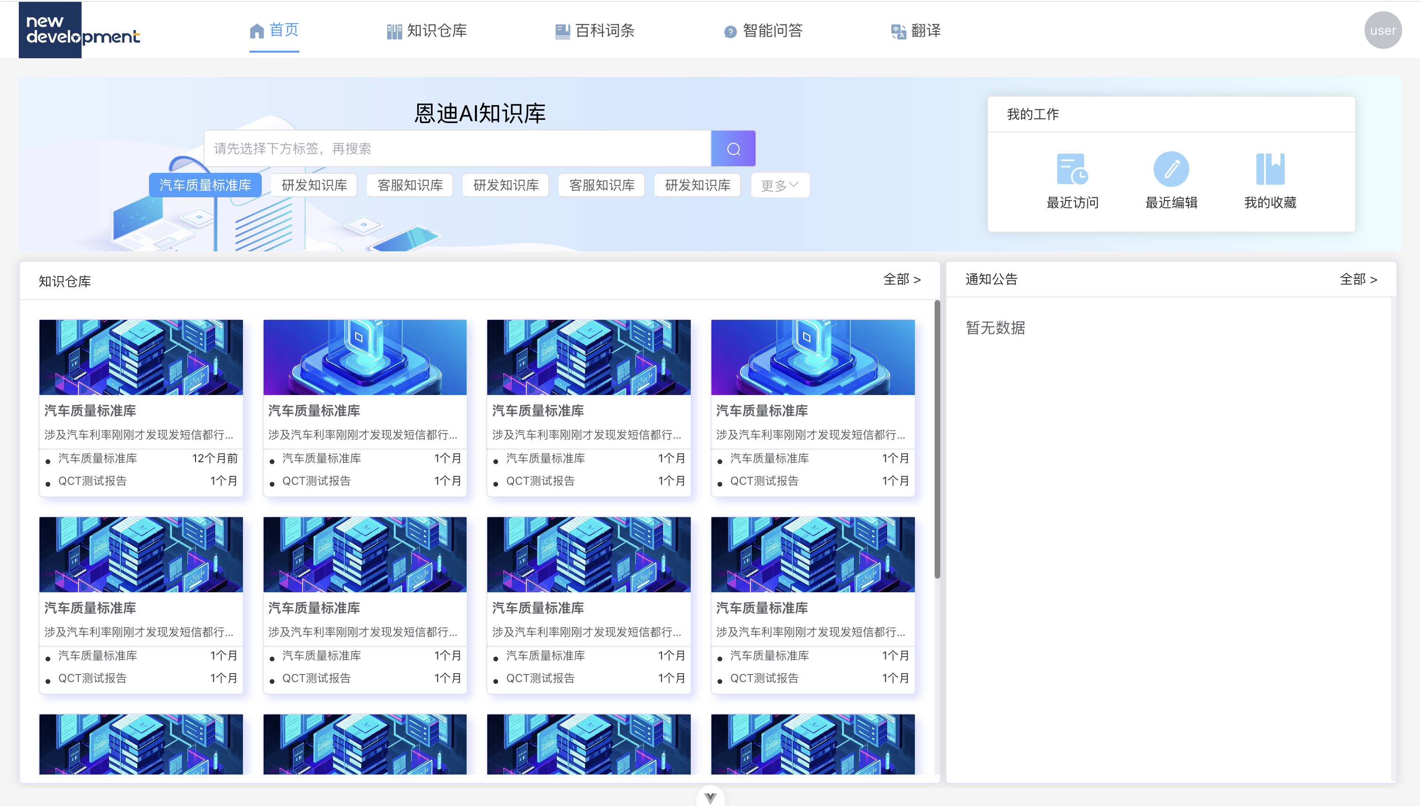Switch to the 智能问答 tab

click(764, 31)
